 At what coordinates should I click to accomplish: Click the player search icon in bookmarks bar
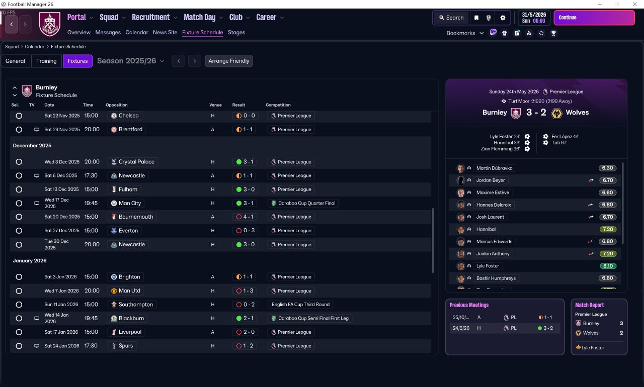(x=529, y=33)
